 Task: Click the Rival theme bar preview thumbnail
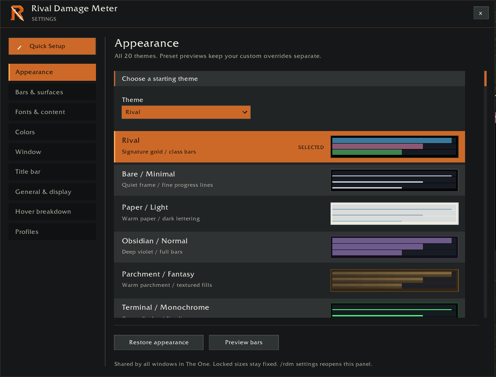click(395, 147)
